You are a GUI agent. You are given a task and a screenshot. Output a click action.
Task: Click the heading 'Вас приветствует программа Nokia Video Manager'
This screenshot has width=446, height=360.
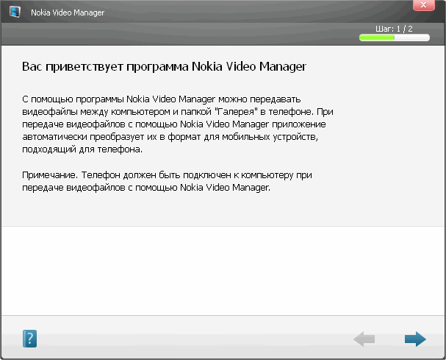[x=164, y=67]
